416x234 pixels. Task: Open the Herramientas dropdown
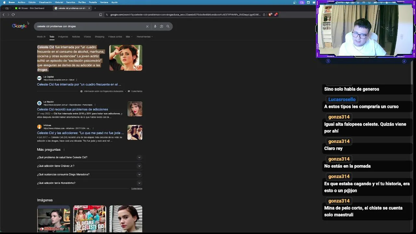pos(145,37)
